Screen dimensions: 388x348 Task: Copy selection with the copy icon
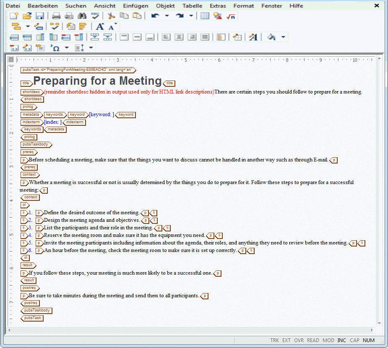coord(124,16)
